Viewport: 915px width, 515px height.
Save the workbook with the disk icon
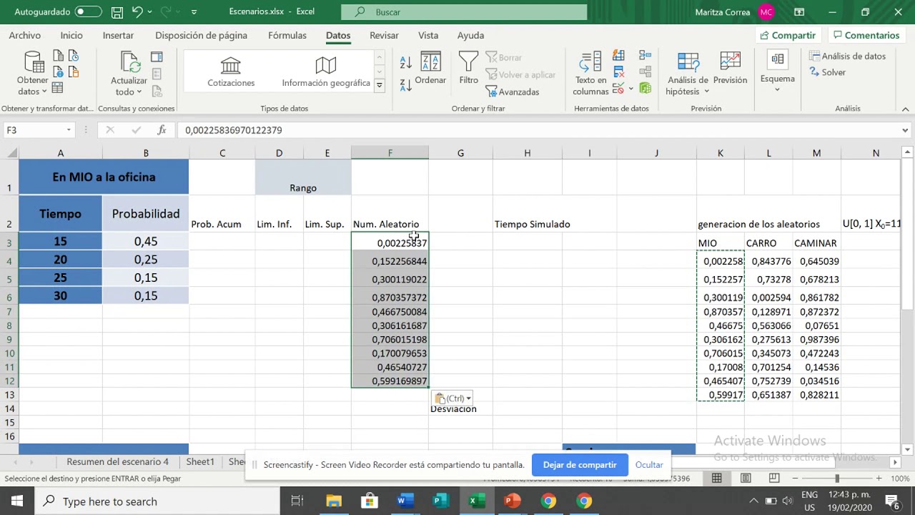(x=118, y=12)
